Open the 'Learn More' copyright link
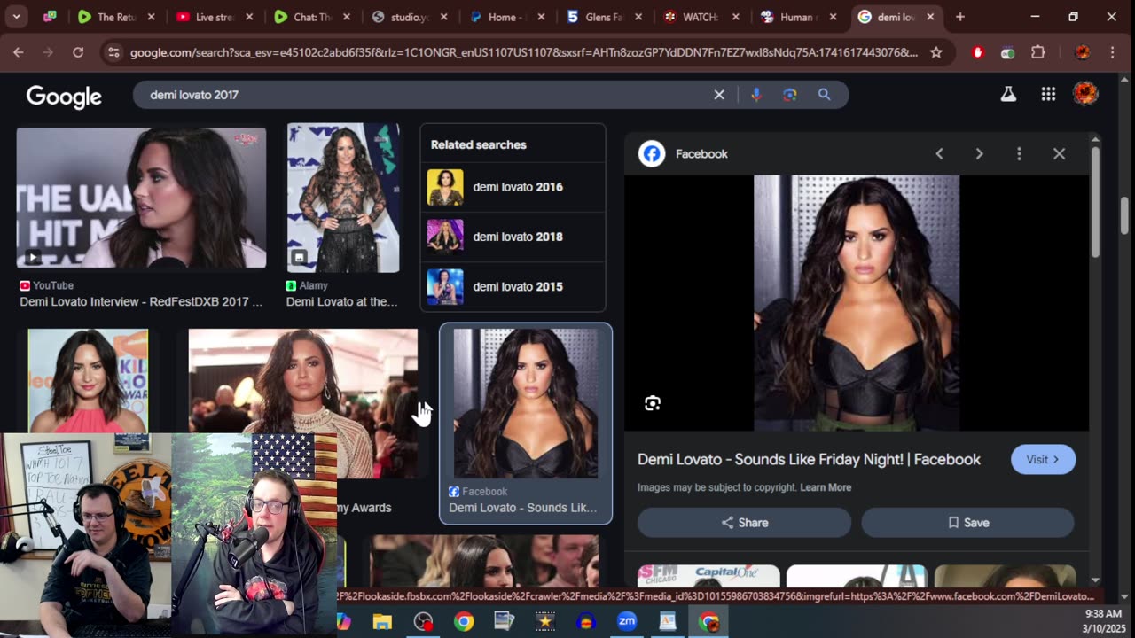Viewport: 1135px width, 638px height. (x=826, y=488)
